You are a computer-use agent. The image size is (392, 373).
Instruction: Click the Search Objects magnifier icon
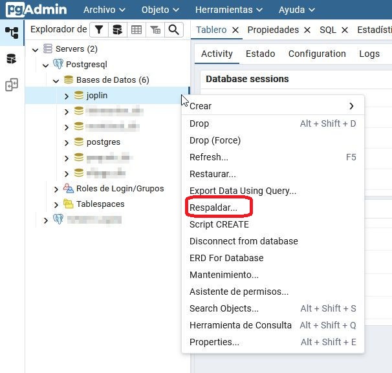pyautogui.click(x=173, y=30)
